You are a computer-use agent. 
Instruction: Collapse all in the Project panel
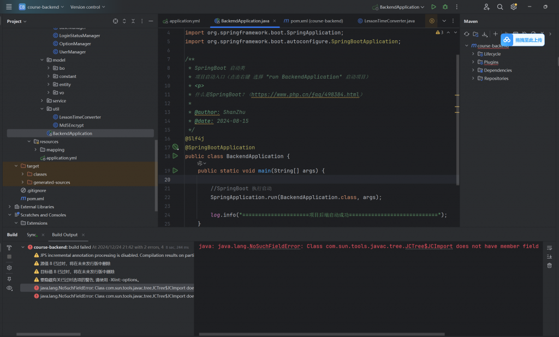click(x=132, y=21)
